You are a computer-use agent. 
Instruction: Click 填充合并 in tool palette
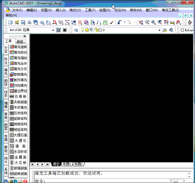(18, 63)
